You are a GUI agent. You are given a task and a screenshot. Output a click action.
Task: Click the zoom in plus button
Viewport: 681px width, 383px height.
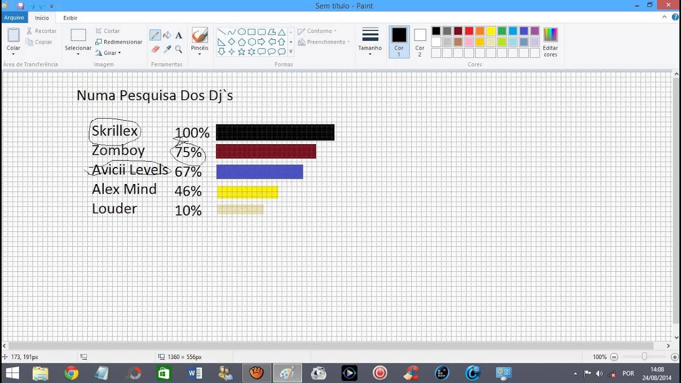click(675, 357)
